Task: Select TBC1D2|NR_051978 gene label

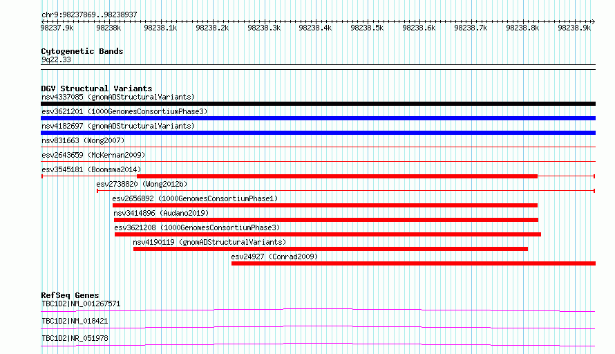Action: point(75,338)
